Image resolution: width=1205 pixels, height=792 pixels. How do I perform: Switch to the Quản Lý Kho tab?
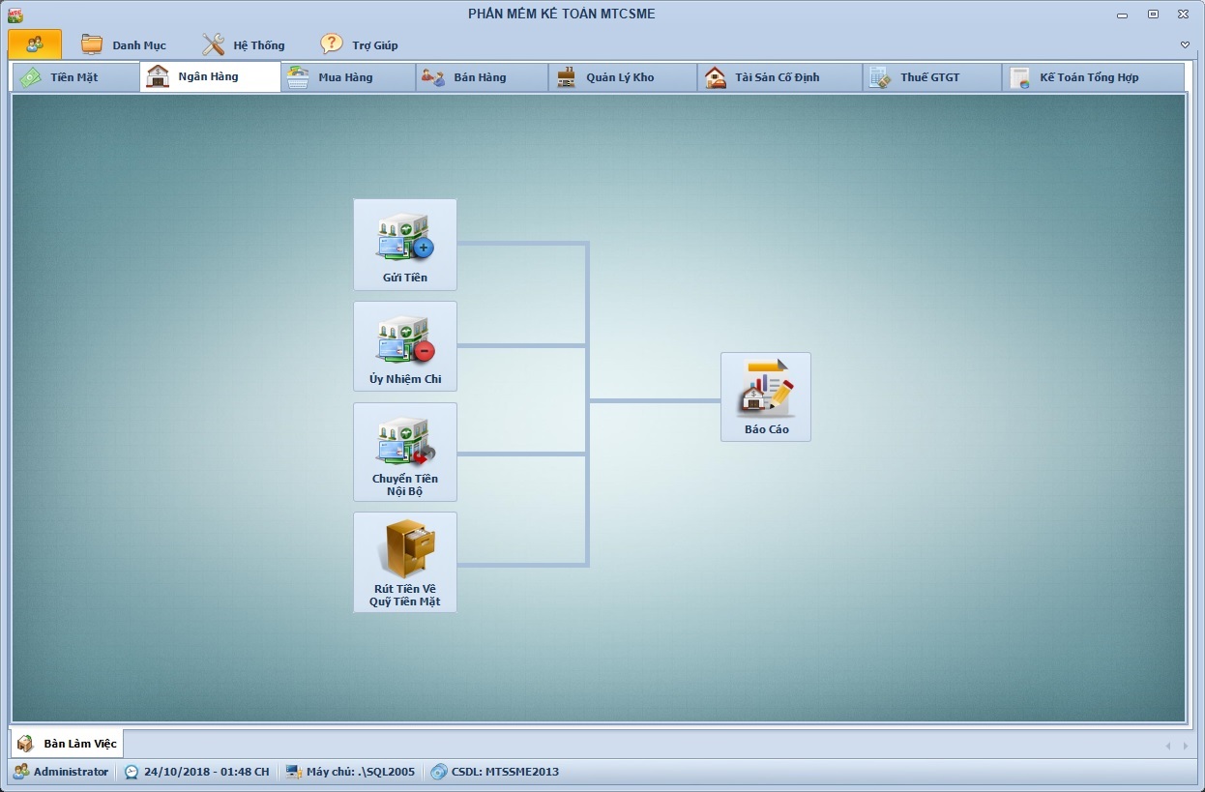click(x=620, y=77)
